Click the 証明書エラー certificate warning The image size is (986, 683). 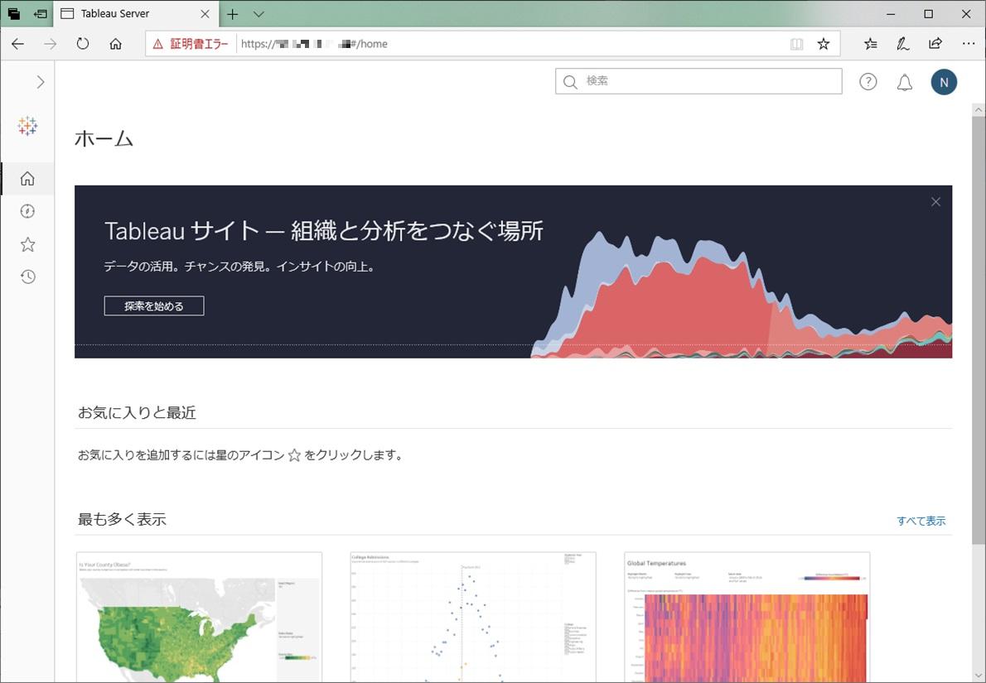point(191,44)
